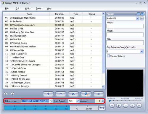This screenshot has height=114, width=148.
Task: Sort list by Duration column header
Action: [x=59, y=14]
